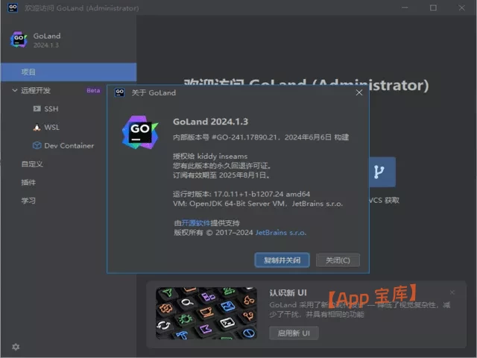Click the 复制并关闭 button
Viewport: 477px width, 358px height.
click(x=282, y=260)
